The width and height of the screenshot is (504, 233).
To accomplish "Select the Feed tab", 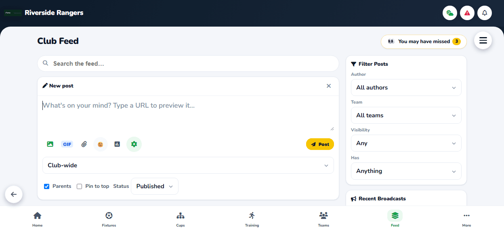I will (395, 219).
